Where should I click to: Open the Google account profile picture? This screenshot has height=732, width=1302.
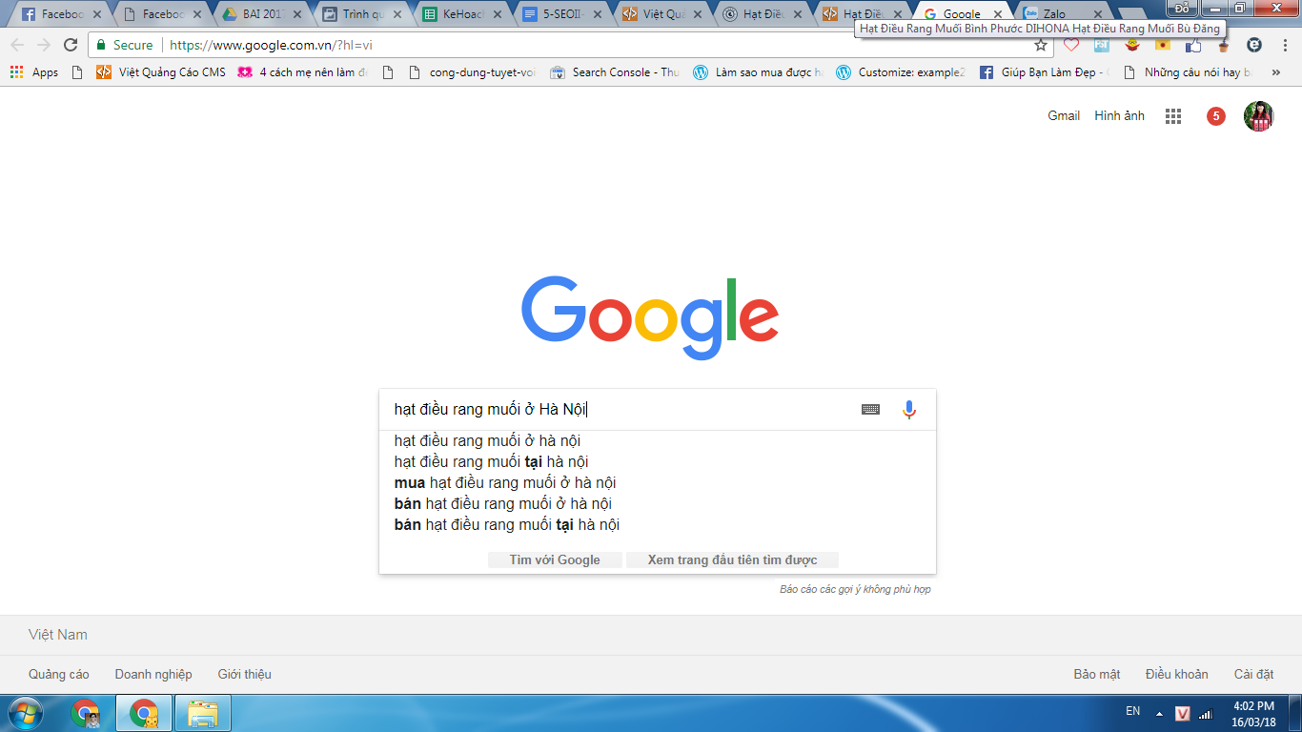coord(1258,116)
